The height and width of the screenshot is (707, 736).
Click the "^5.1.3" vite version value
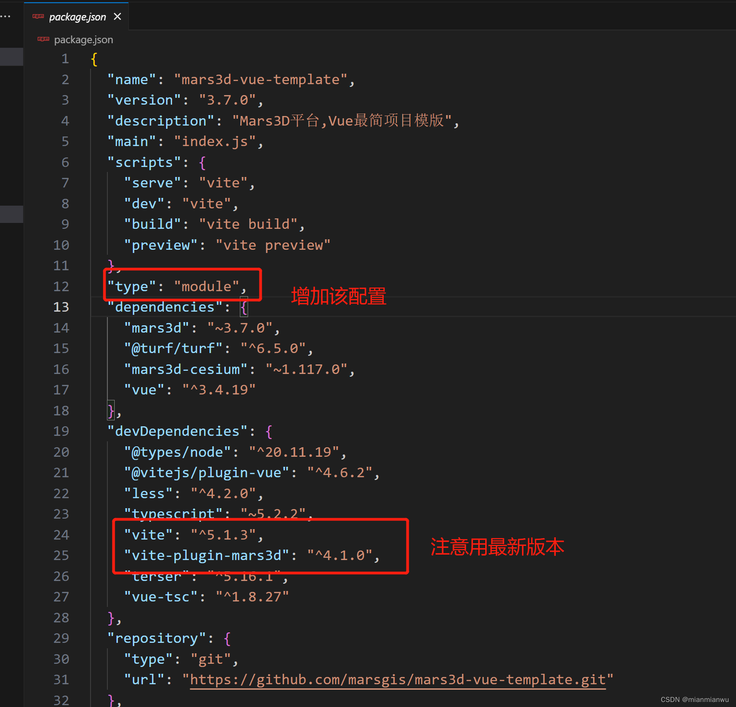(x=223, y=535)
